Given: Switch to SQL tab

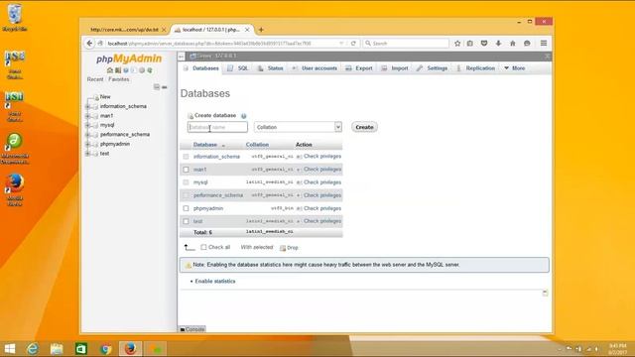Looking at the screenshot, I should click(238, 68).
